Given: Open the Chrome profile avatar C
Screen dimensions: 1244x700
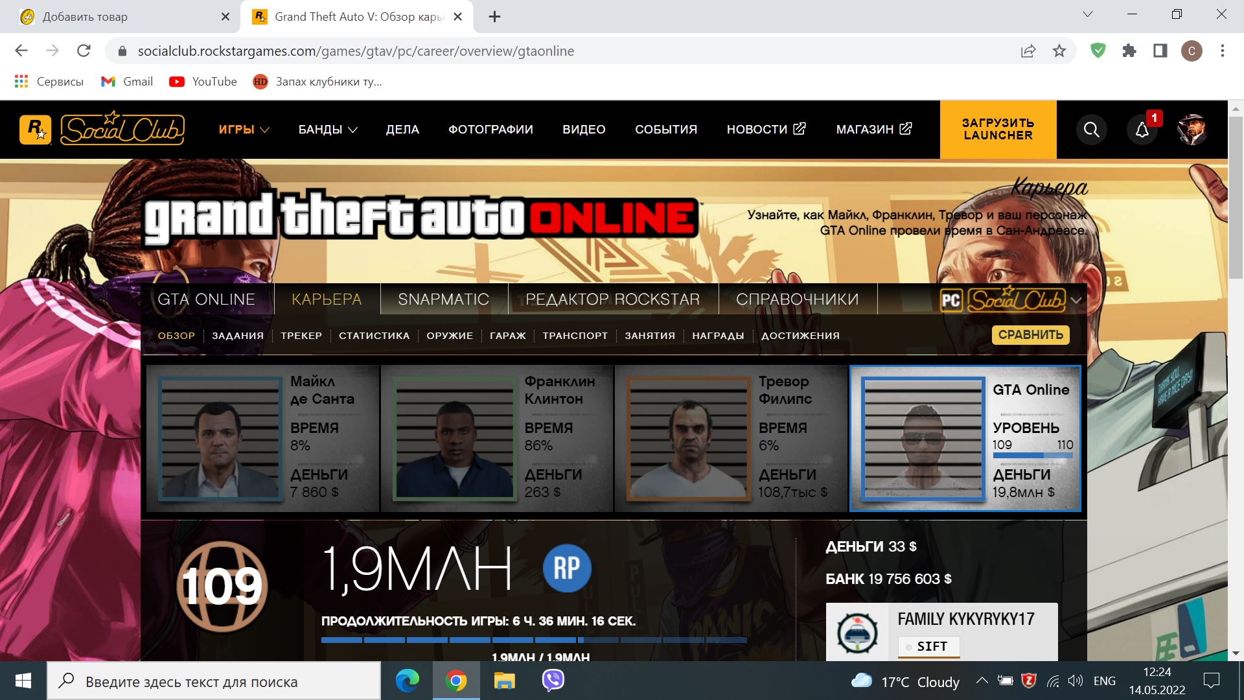Looking at the screenshot, I should [x=1192, y=51].
